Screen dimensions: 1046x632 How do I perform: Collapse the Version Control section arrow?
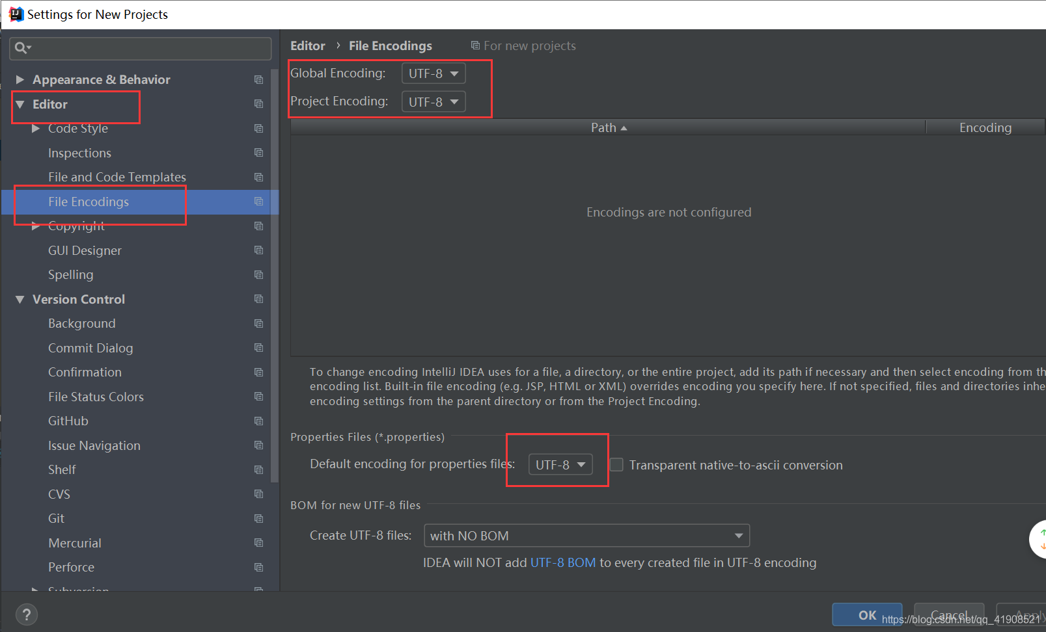point(20,299)
